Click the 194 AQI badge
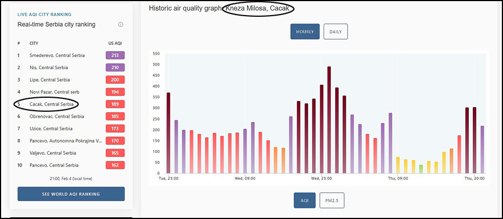 [115, 92]
